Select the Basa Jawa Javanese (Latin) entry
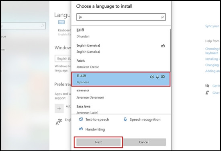221x151 pixels. (121, 110)
